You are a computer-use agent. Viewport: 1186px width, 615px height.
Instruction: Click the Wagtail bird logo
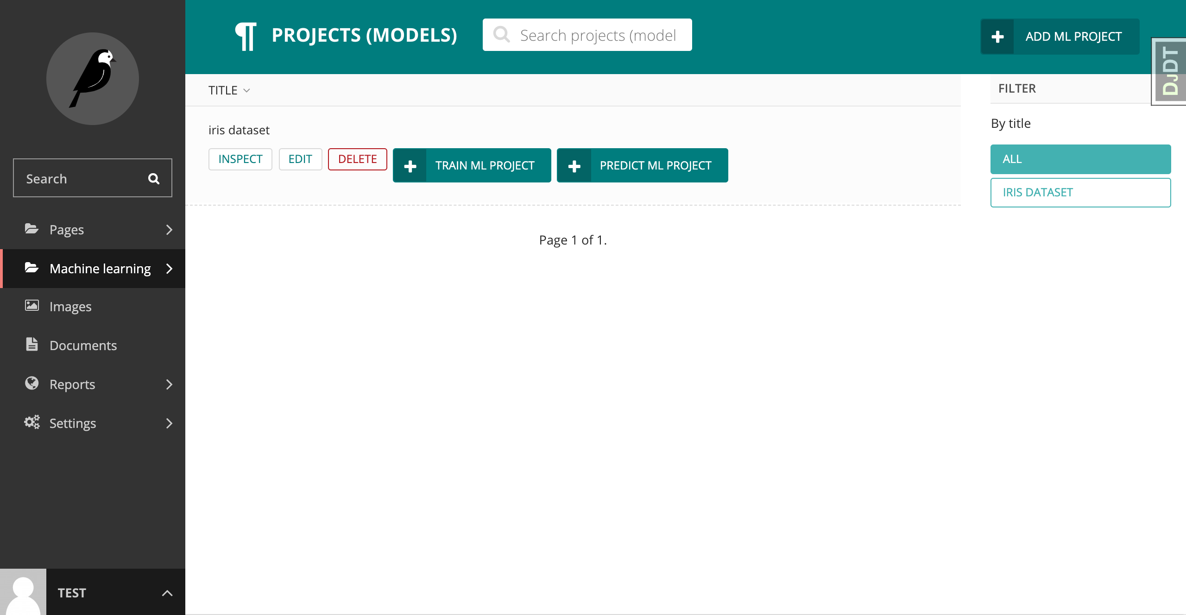tap(93, 79)
